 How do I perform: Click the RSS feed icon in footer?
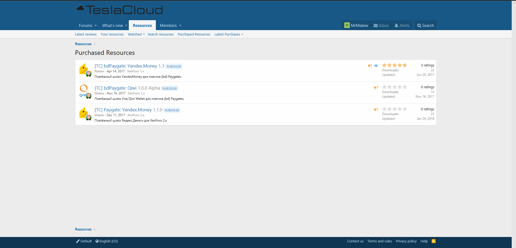click(x=433, y=241)
